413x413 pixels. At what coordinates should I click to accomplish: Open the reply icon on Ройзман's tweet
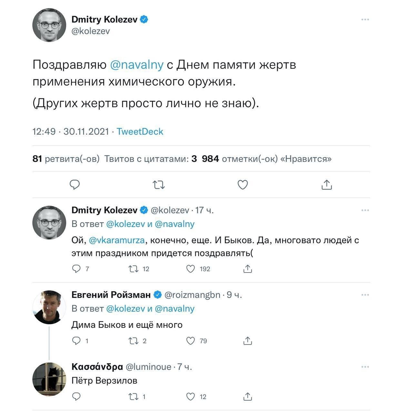pyautogui.click(x=76, y=341)
